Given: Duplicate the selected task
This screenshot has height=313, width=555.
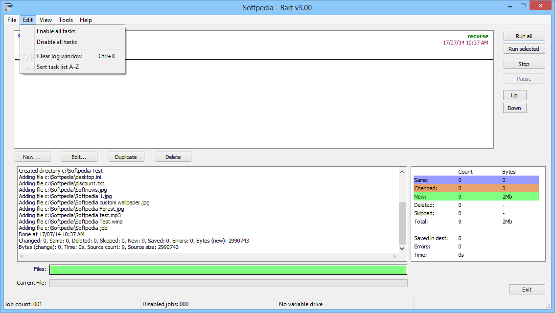Looking at the screenshot, I should click(126, 156).
